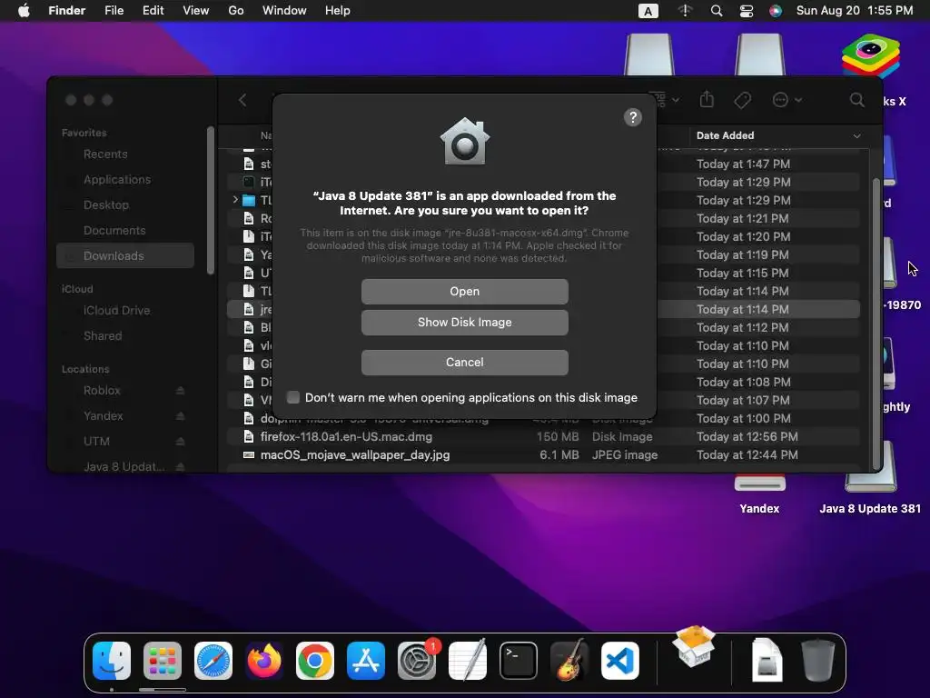Screen dimensions: 930x698
Task: Open the Window menu
Action: (x=284, y=11)
